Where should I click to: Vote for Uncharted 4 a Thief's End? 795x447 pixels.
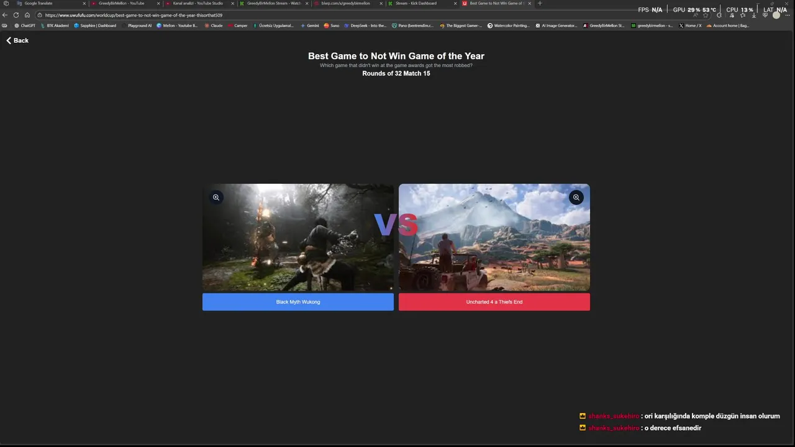coord(494,302)
